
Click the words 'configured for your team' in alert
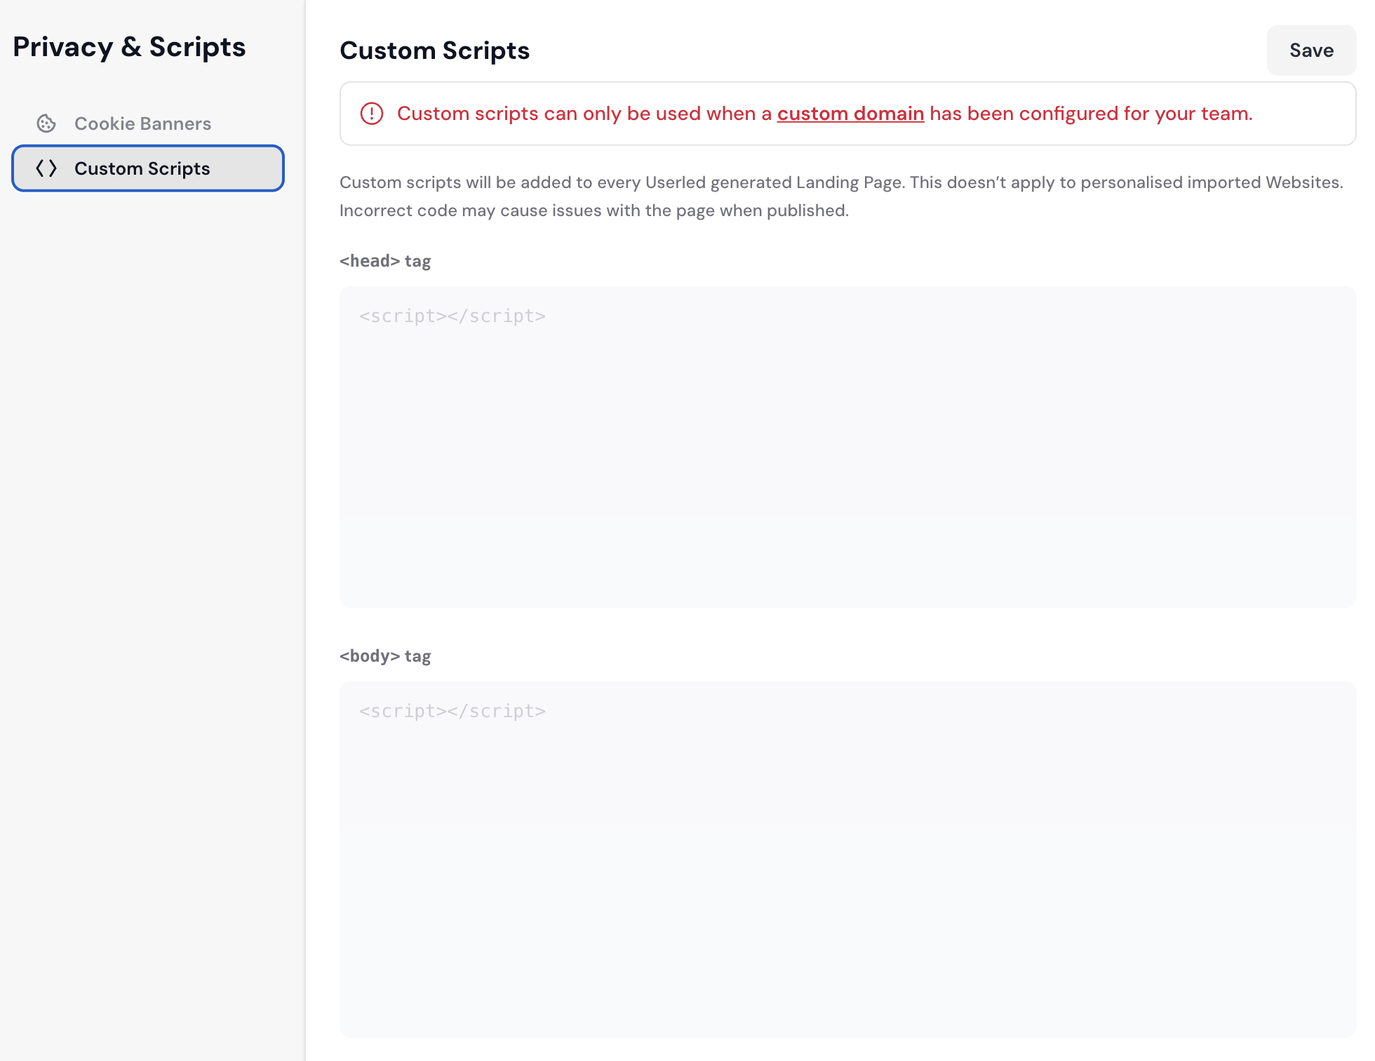point(1135,114)
